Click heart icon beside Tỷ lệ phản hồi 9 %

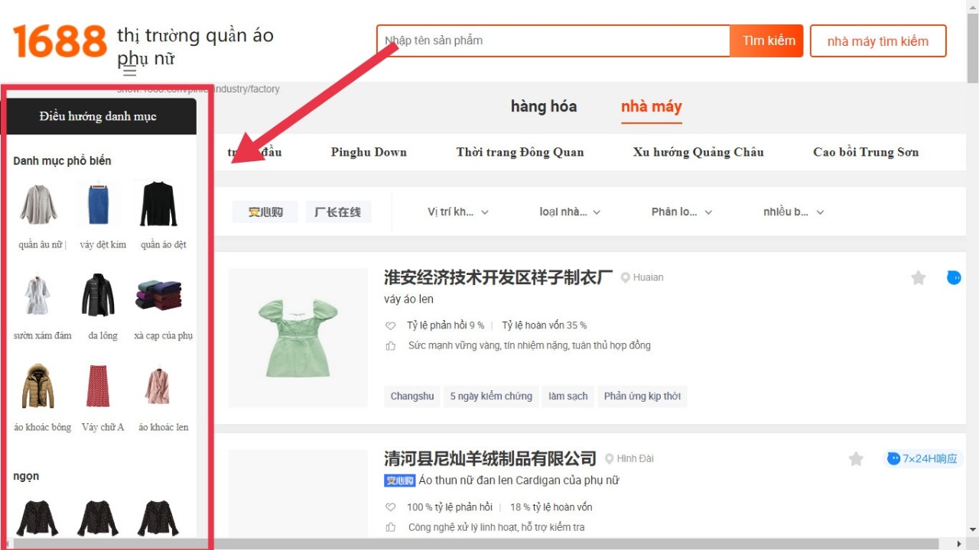391,325
